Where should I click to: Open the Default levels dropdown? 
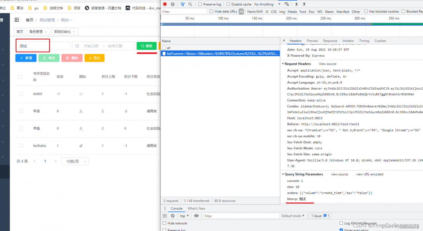[x=293, y=216]
